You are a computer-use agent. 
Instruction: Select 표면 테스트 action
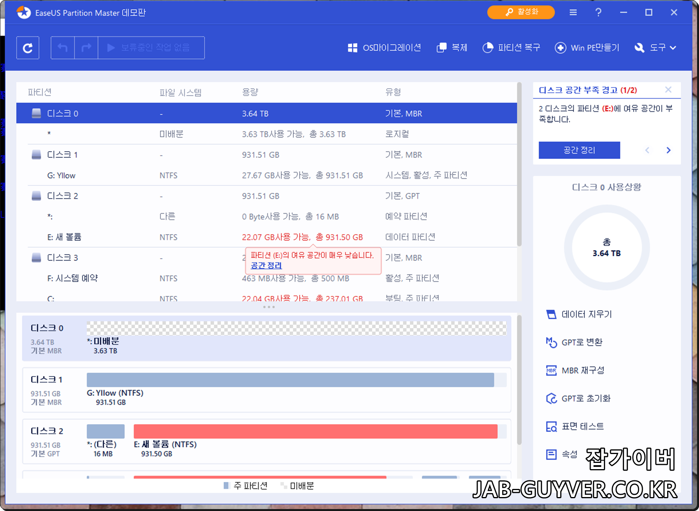pyautogui.click(x=575, y=426)
